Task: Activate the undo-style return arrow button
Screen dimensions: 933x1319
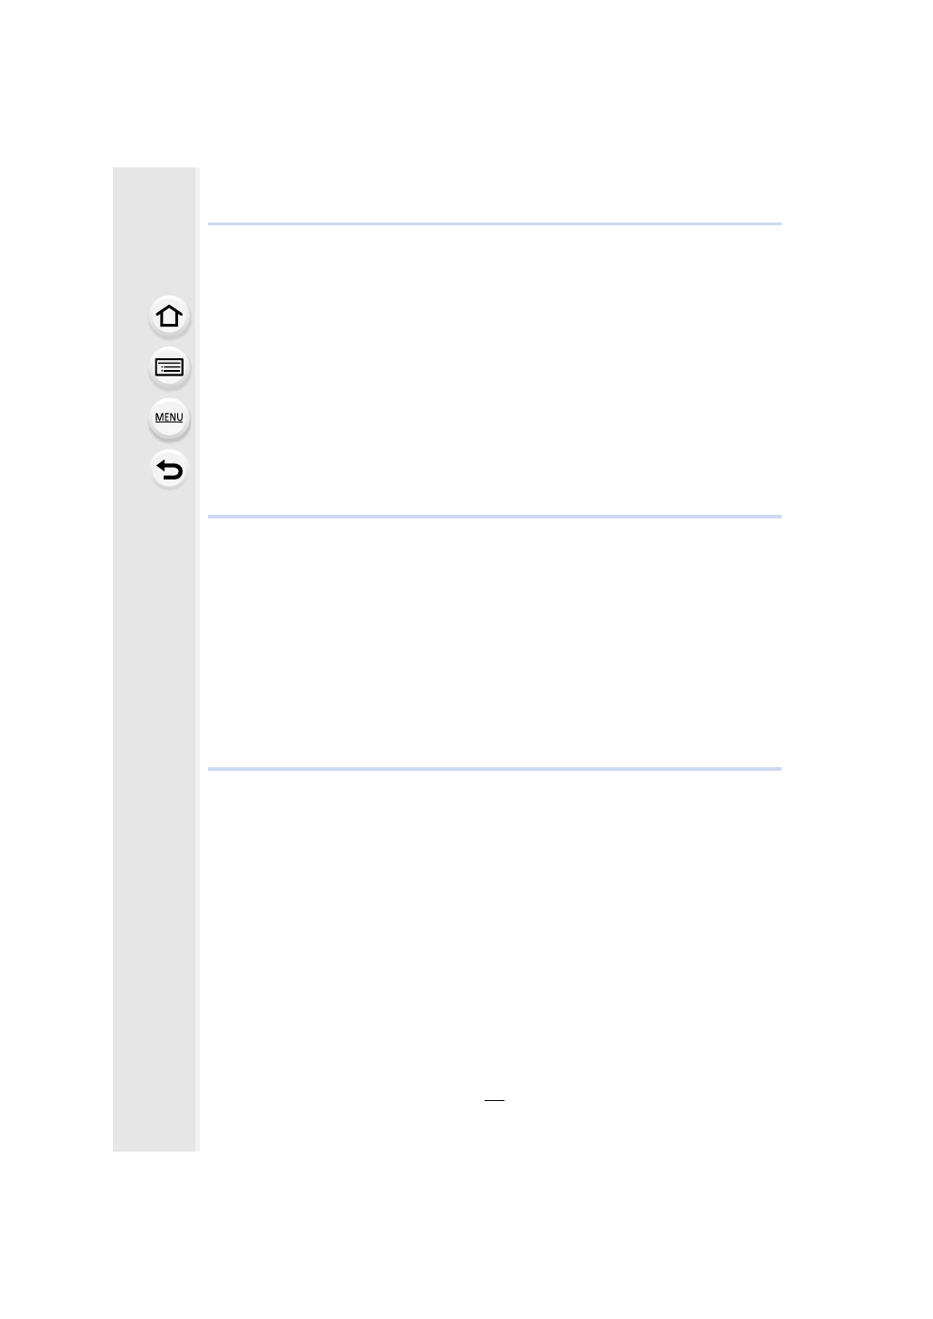Action: point(169,470)
